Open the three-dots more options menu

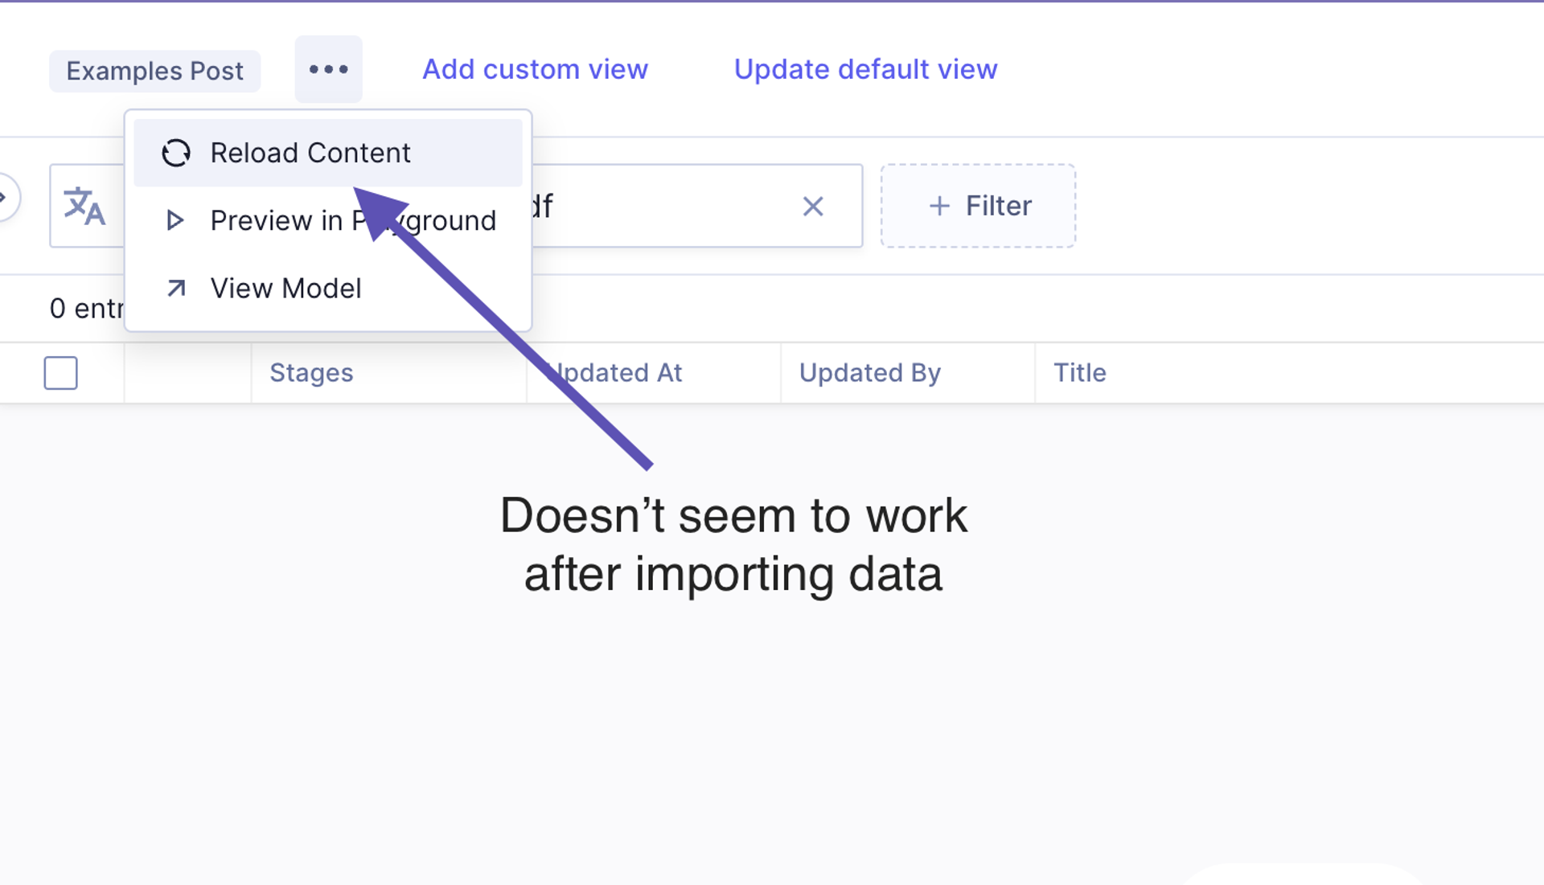tap(328, 69)
